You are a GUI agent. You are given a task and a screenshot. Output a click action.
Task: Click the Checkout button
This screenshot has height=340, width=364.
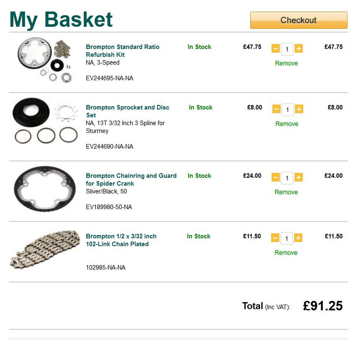299,20
